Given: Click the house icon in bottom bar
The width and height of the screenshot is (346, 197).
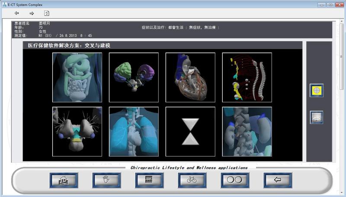Looking at the screenshot, I should click(x=64, y=180).
